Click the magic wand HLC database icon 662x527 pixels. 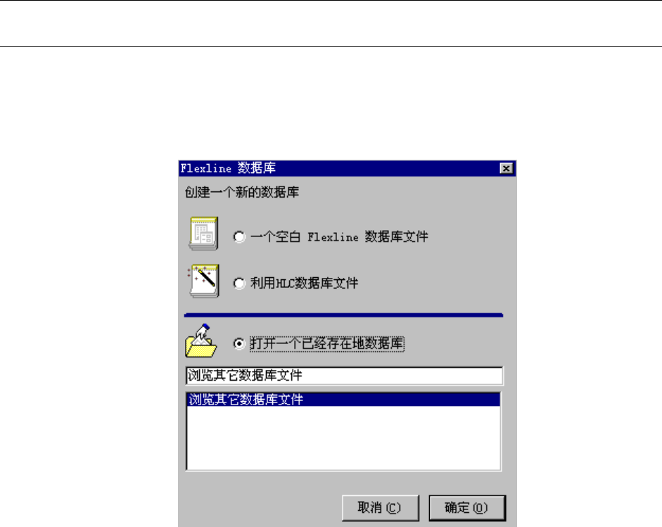203,281
